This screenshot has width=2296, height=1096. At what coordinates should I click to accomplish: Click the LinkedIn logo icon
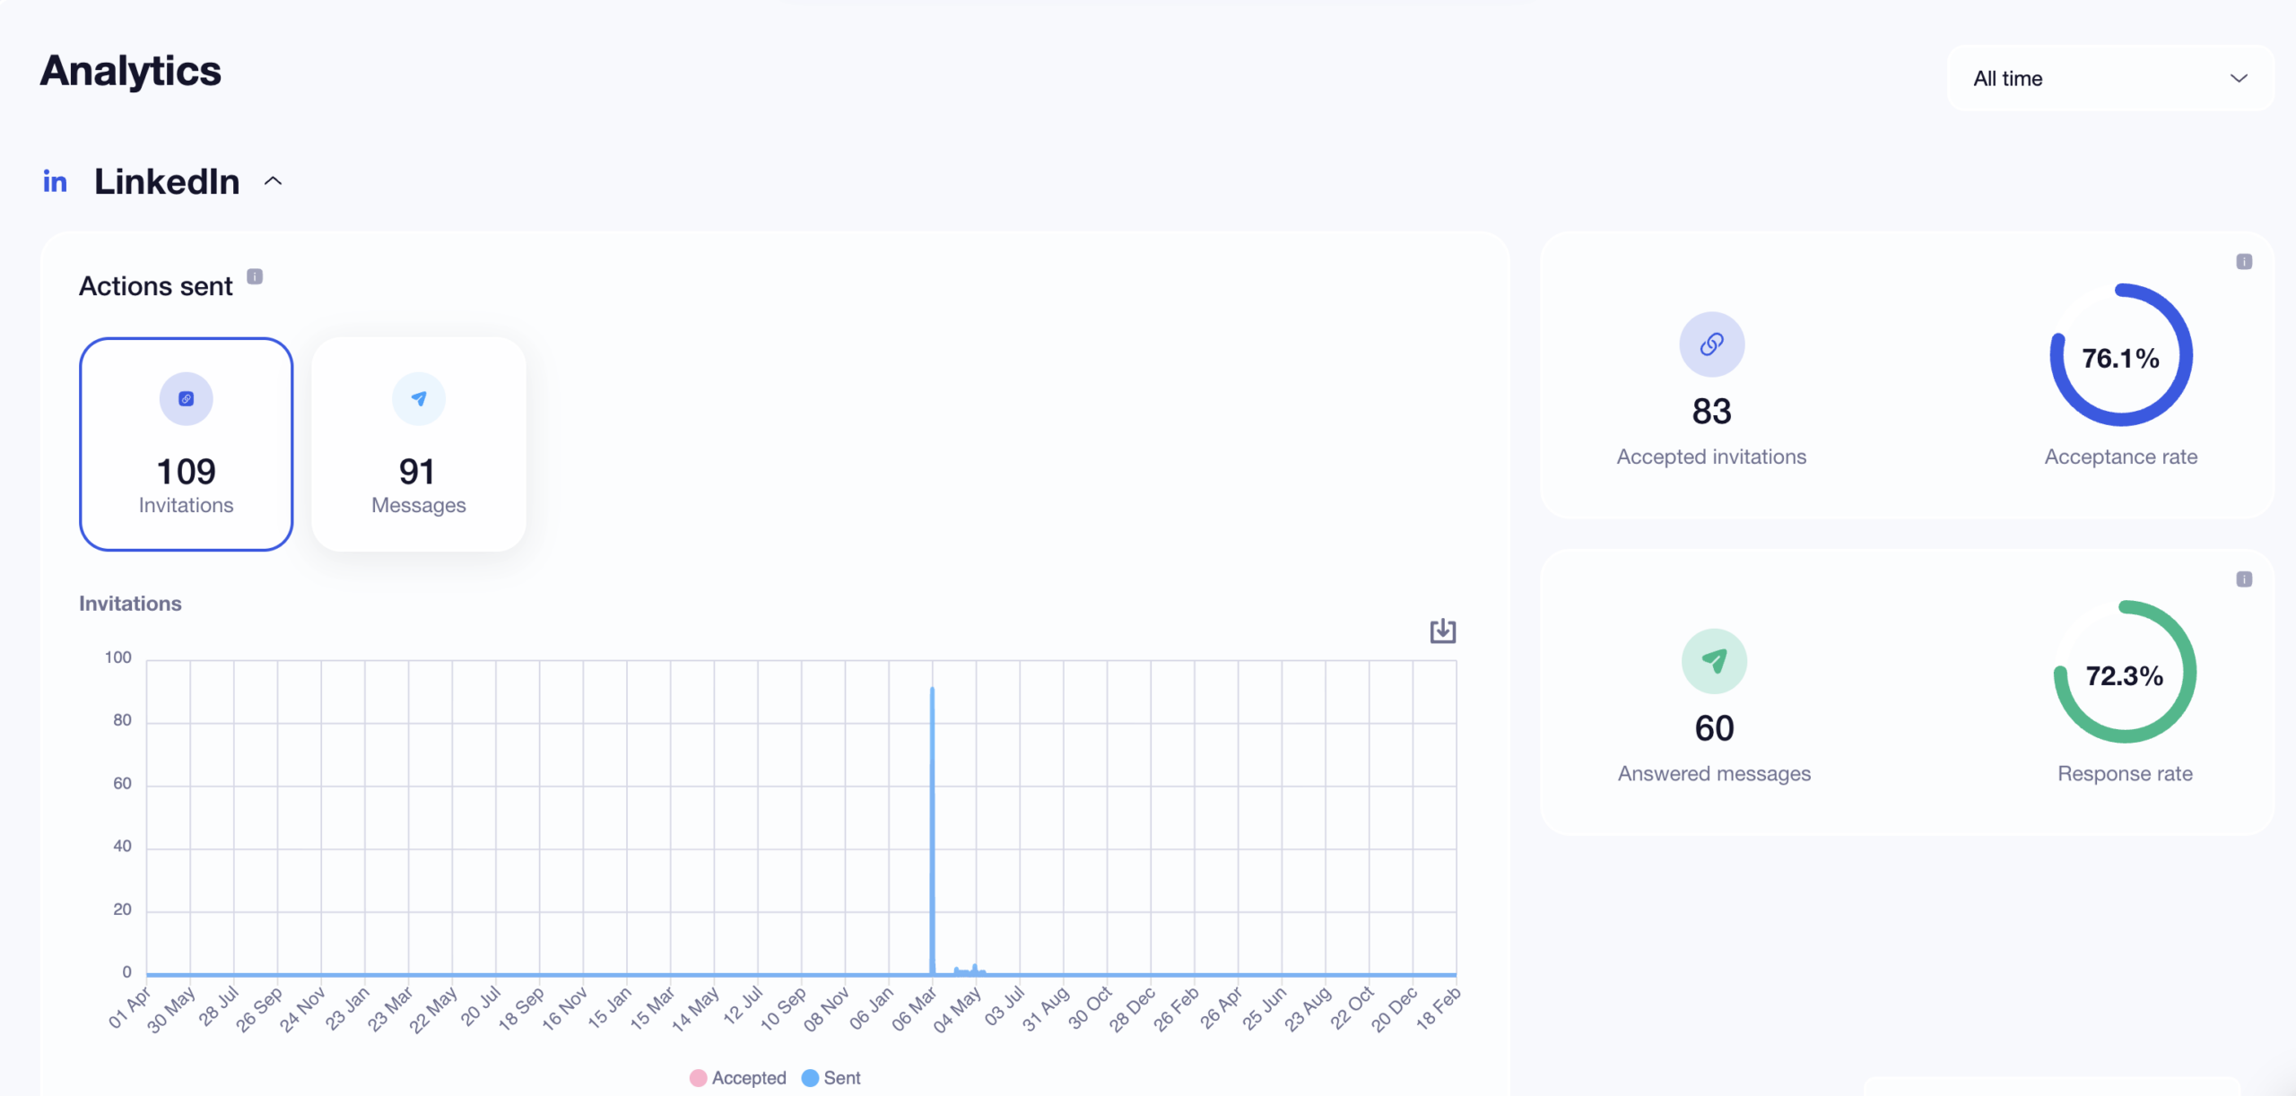point(55,182)
